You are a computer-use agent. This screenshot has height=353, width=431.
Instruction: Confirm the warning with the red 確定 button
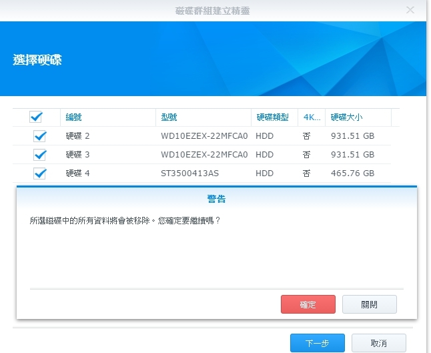click(308, 304)
